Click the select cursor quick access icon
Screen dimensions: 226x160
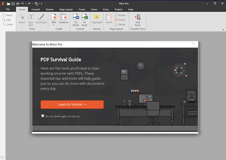point(36,4)
